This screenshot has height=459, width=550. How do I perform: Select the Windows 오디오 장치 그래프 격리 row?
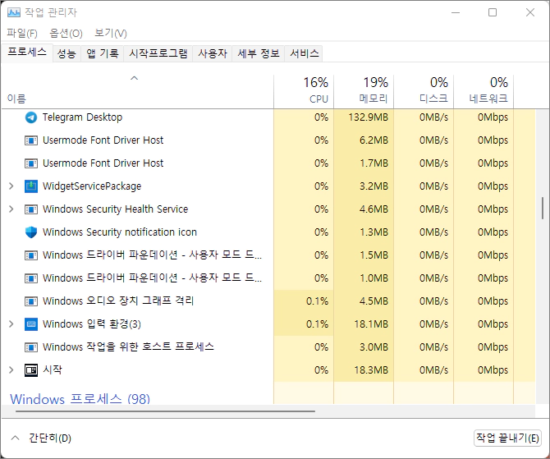click(268, 301)
